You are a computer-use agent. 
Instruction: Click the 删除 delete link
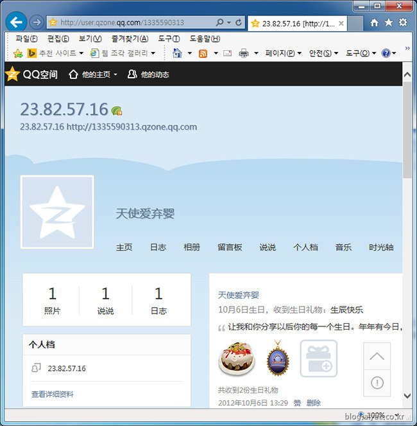tap(313, 403)
